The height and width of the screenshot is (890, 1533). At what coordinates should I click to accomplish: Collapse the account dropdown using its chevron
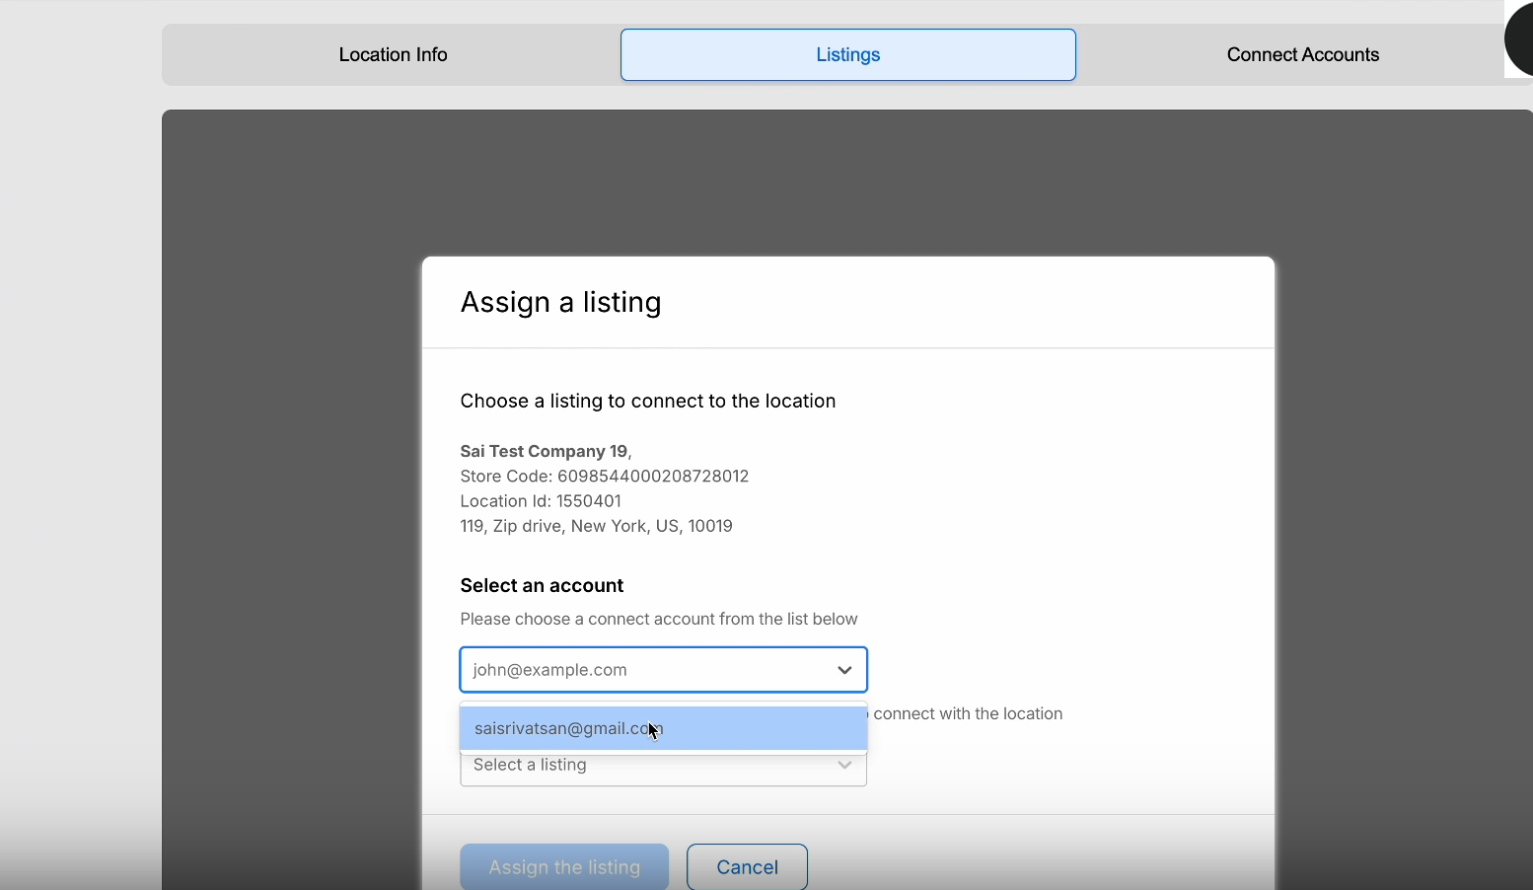tap(844, 670)
